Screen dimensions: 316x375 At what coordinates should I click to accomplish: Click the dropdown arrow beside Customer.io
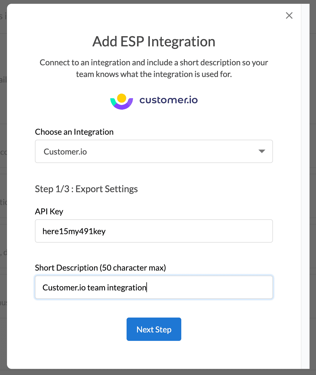coord(262,151)
